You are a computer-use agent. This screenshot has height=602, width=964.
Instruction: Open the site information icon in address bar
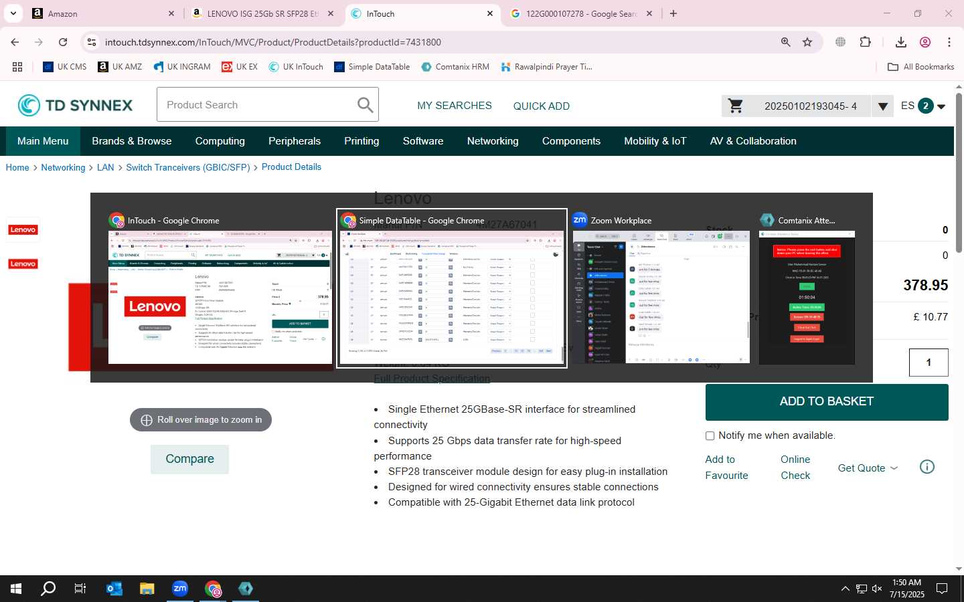[x=92, y=42]
